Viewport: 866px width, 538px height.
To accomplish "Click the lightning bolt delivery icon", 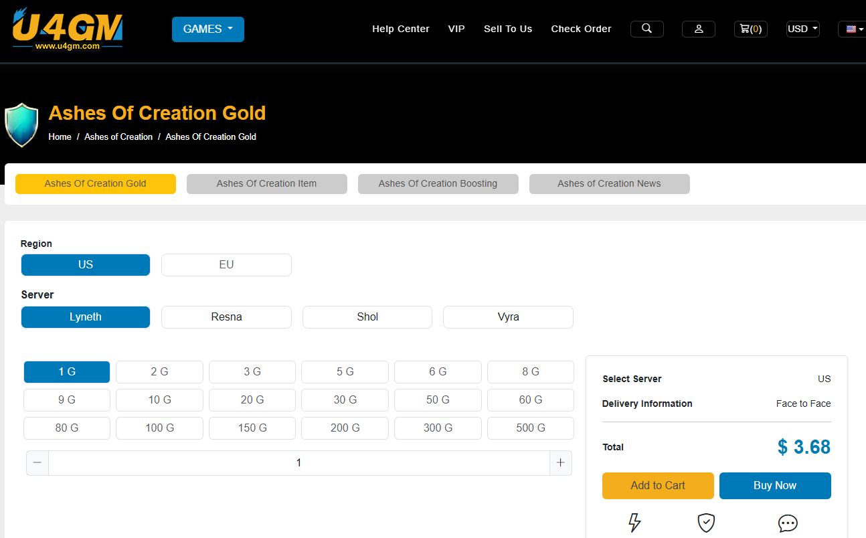I will 634,523.
